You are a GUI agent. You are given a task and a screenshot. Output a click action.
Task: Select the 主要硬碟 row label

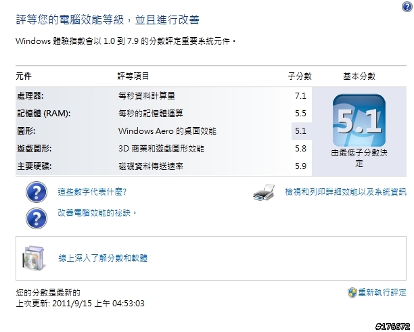click(x=34, y=166)
